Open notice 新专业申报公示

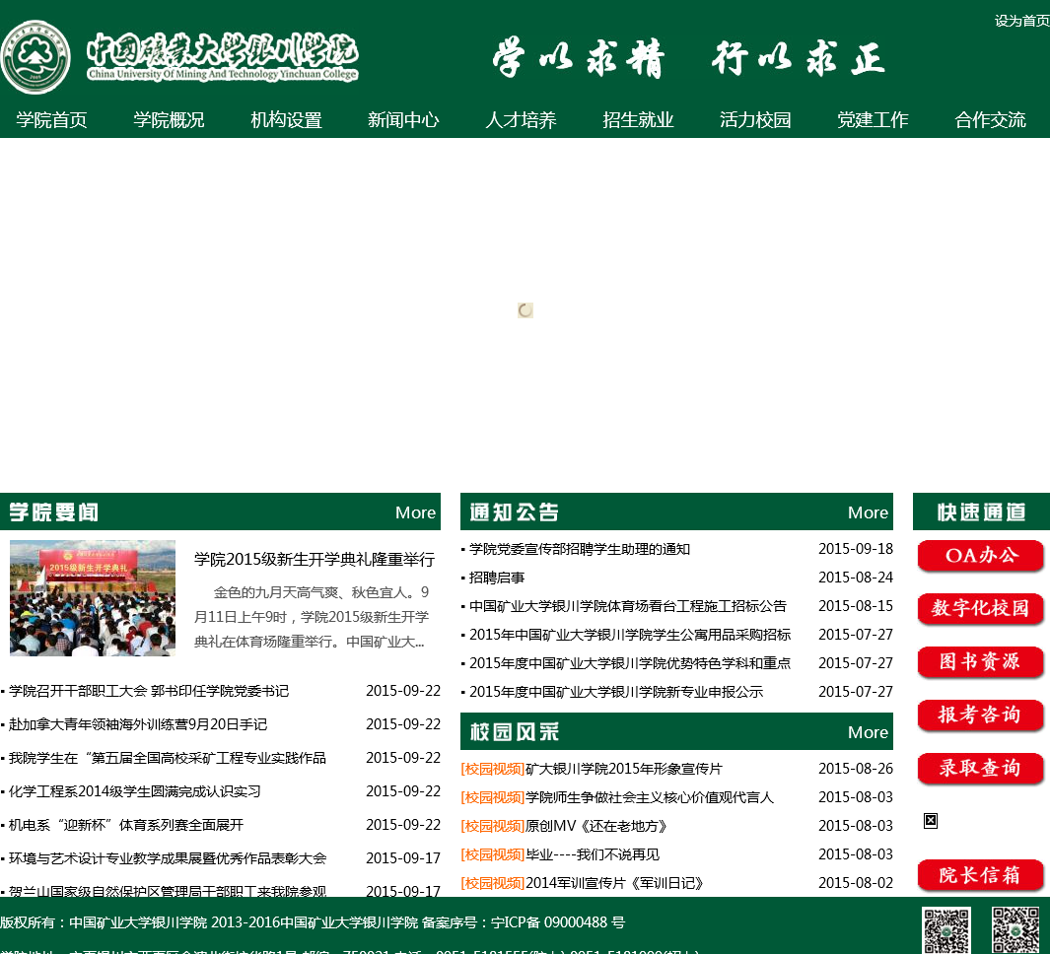coord(616,692)
